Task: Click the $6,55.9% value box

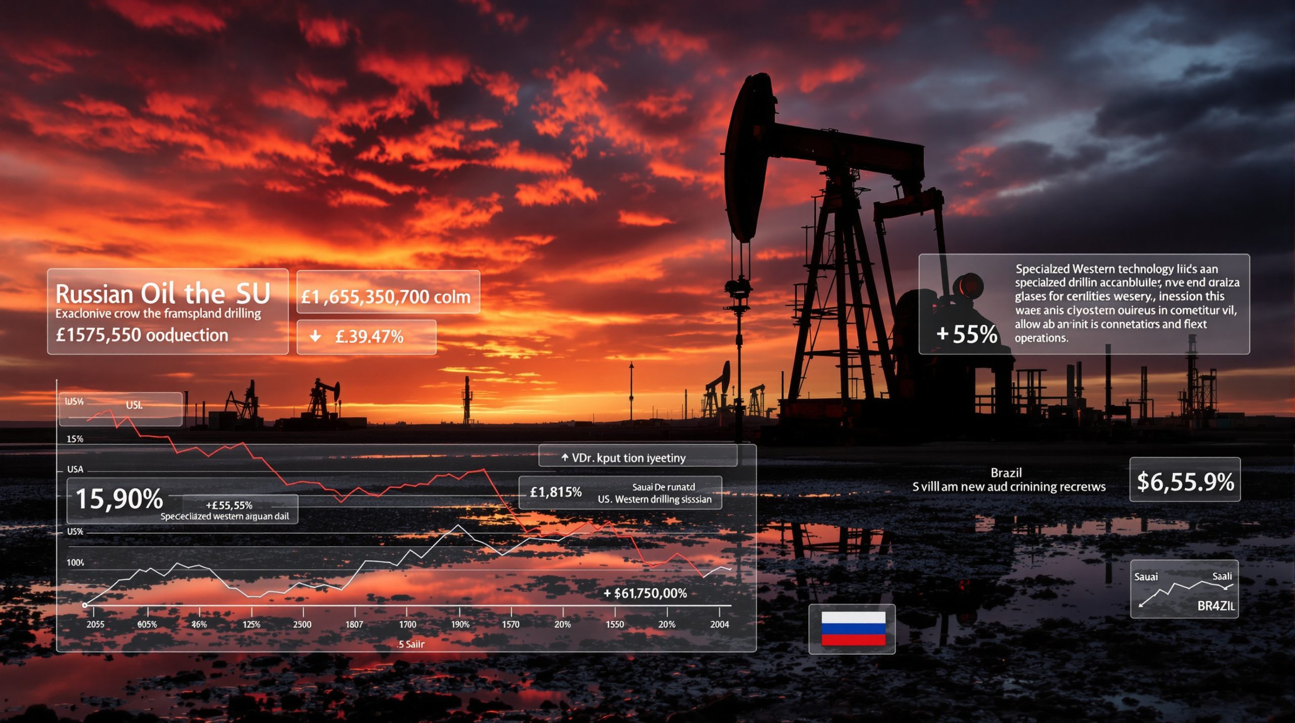Action: pyautogui.click(x=1185, y=480)
